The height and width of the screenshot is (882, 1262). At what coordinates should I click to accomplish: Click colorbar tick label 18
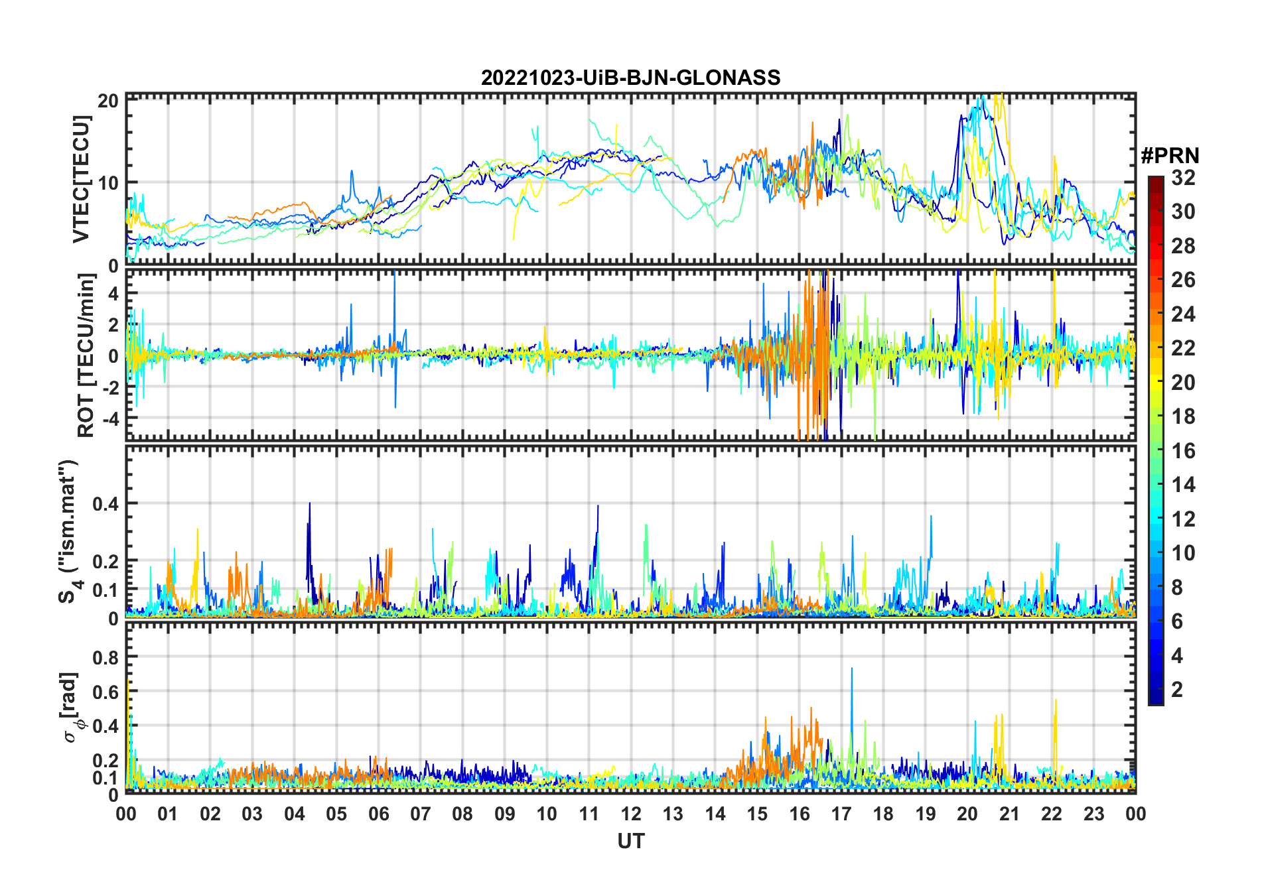click(x=1183, y=416)
